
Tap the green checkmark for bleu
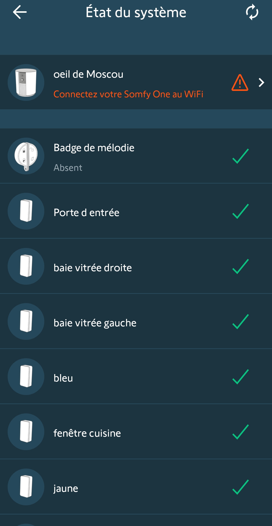tap(240, 377)
